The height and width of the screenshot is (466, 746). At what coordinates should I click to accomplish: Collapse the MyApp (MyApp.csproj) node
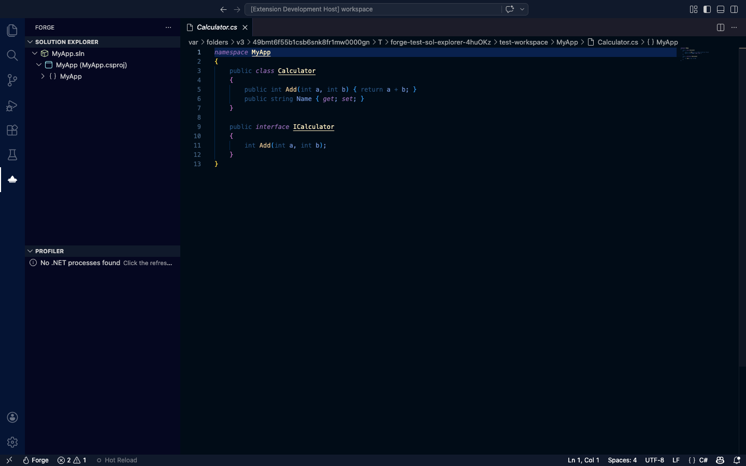(x=39, y=65)
